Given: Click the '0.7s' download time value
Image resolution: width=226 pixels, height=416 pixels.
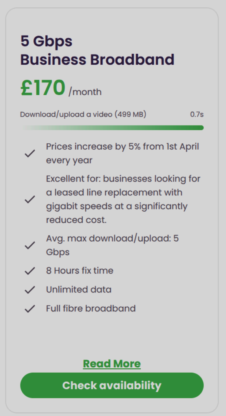Looking at the screenshot, I should [x=197, y=114].
